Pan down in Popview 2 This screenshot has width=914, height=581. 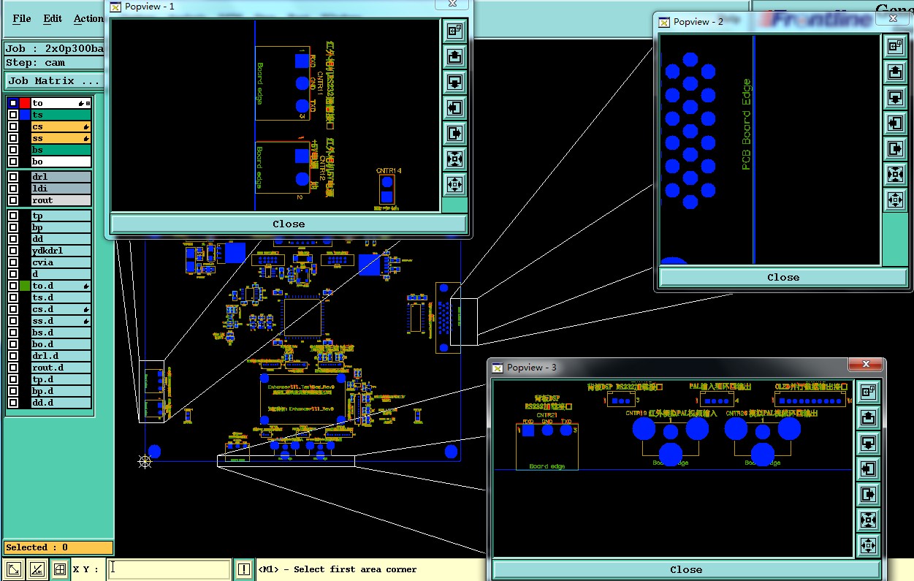click(895, 97)
